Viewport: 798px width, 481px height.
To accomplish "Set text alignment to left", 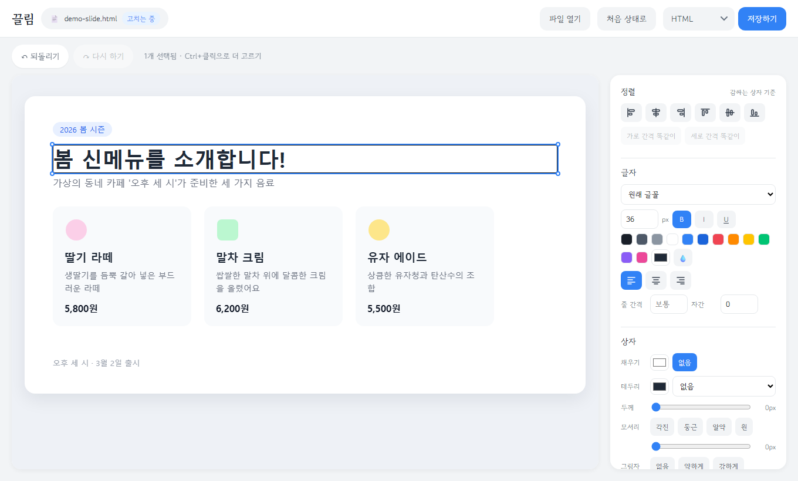I will [x=631, y=280].
